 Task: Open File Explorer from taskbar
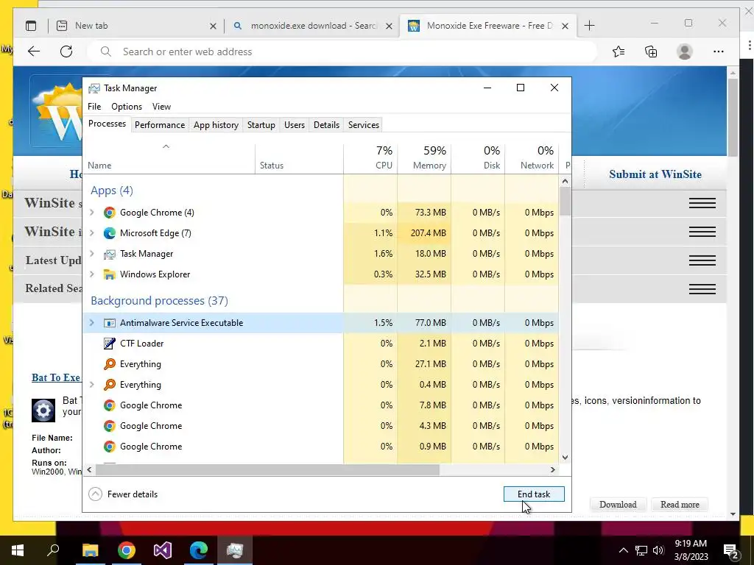click(90, 550)
